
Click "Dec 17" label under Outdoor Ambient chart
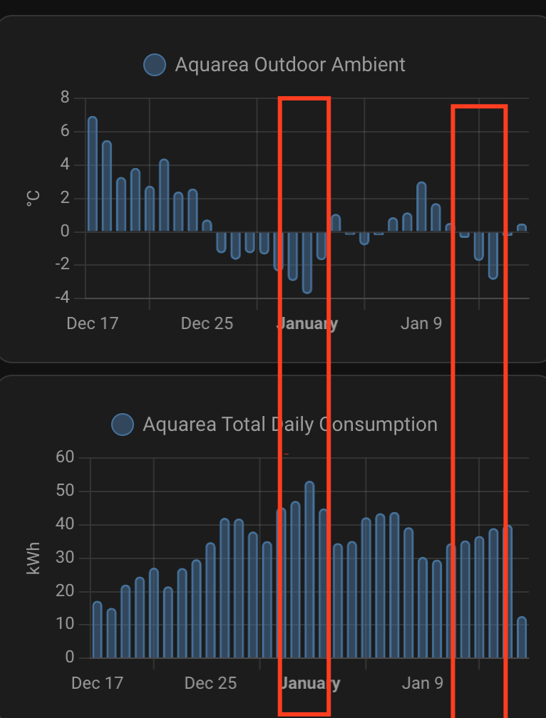pos(92,323)
